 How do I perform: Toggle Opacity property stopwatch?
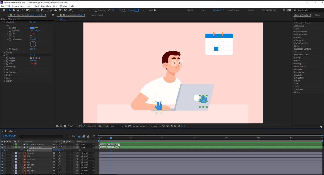pyautogui.click(x=10, y=49)
